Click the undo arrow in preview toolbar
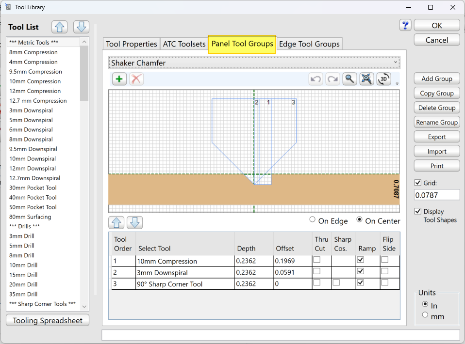This screenshot has height=344, width=465. pos(316,79)
